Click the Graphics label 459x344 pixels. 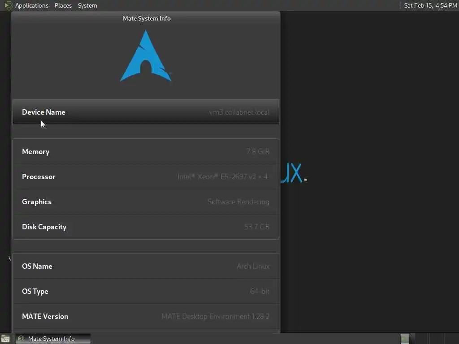37,202
